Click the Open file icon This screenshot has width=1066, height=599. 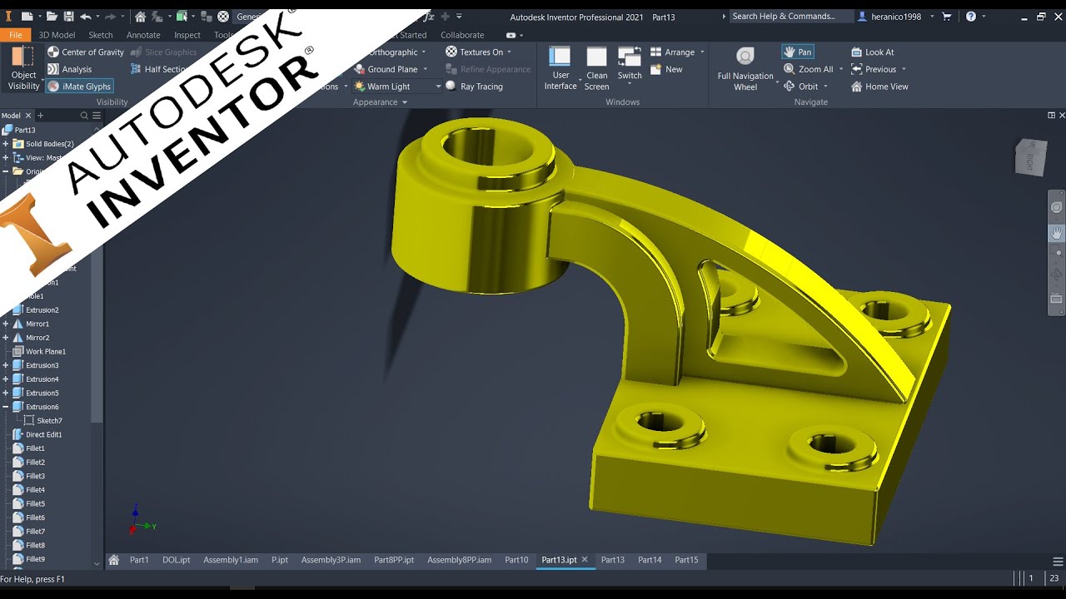pyautogui.click(x=52, y=17)
